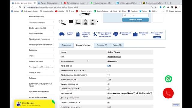Expand the Игровые столы category arrow
Image resolution: width=192 pixels, height=108 pixels.
54,72
